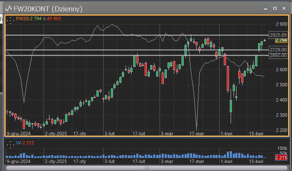Click 17-lut date on price chart axis
The width and height of the screenshot is (292, 171).
(139, 134)
